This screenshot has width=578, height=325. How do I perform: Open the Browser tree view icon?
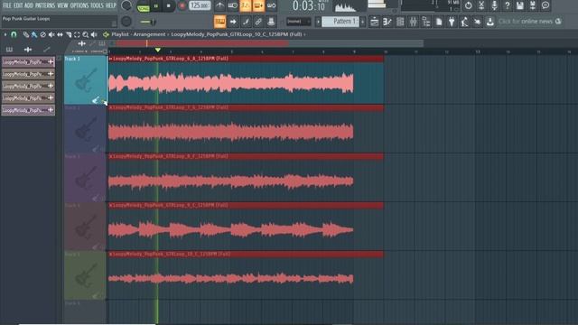[x=425, y=22]
